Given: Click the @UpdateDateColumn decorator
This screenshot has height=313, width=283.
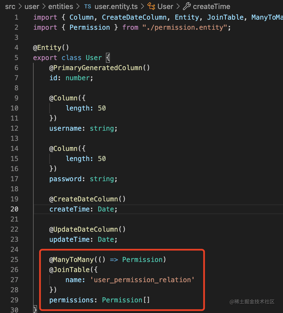Looking at the screenshot, I should 84,229.
